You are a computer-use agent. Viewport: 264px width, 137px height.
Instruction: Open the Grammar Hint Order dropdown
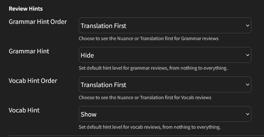click(165, 25)
